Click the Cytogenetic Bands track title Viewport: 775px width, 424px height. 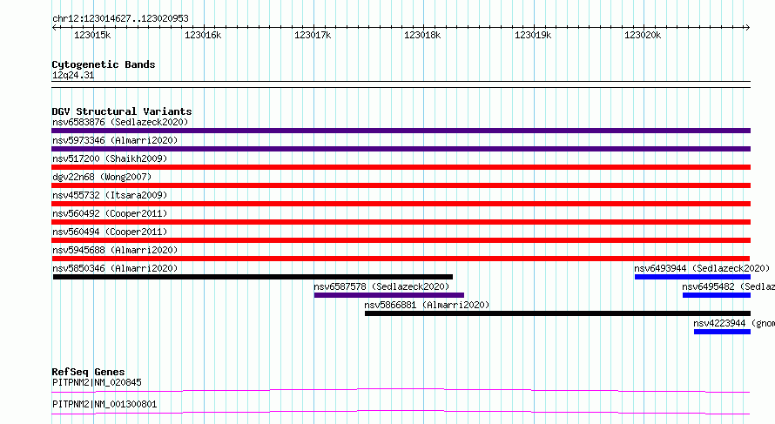pyautogui.click(x=104, y=64)
